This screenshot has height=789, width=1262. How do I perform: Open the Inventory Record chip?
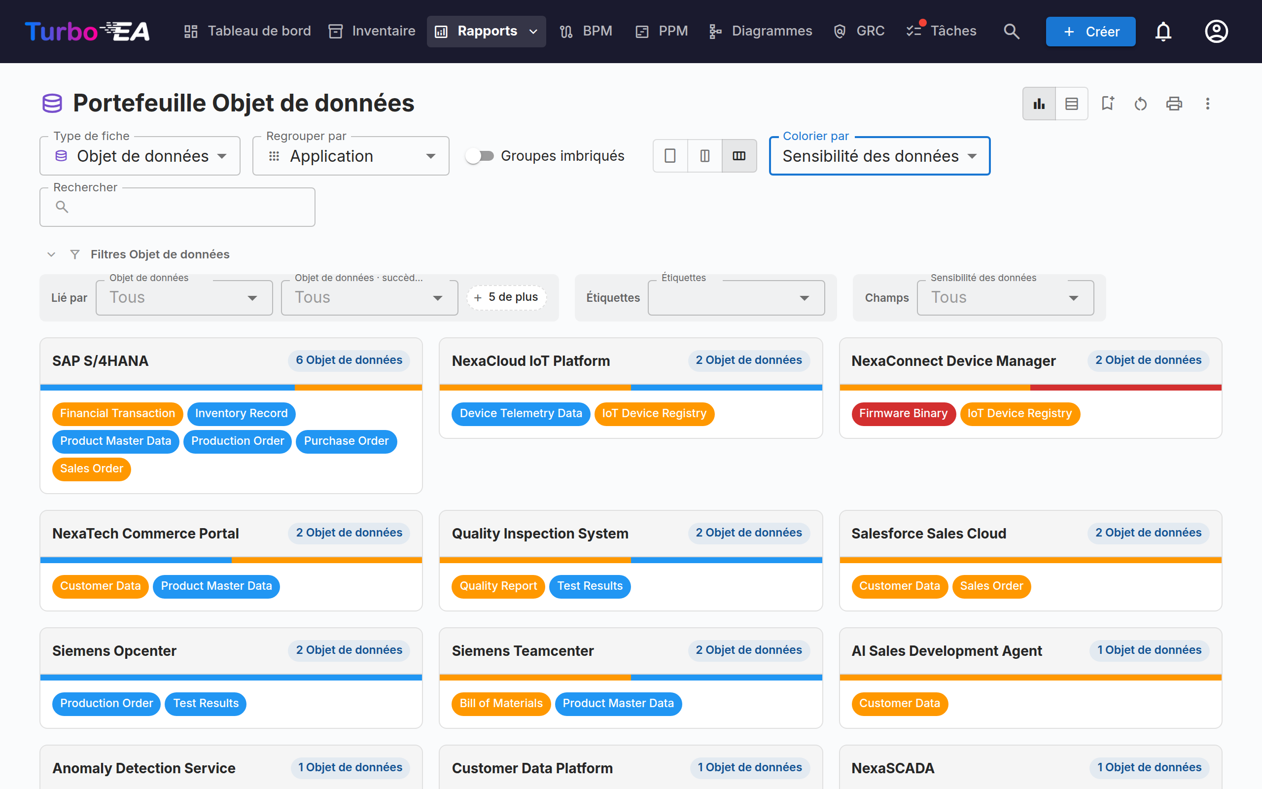[242, 414]
